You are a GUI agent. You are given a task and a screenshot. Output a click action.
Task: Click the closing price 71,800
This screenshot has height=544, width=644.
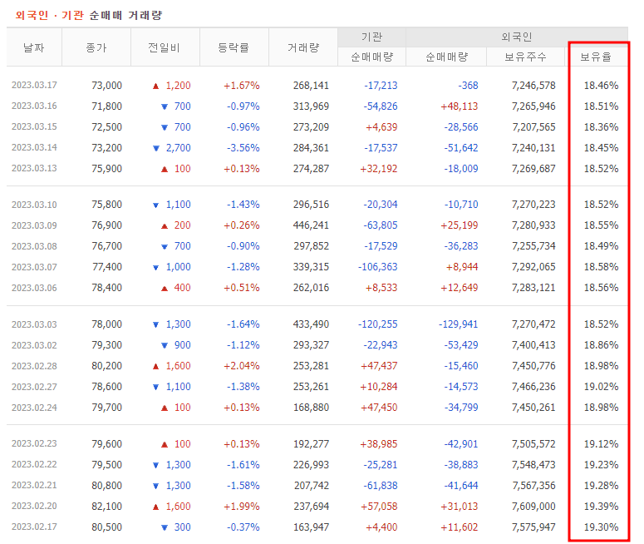107,106
